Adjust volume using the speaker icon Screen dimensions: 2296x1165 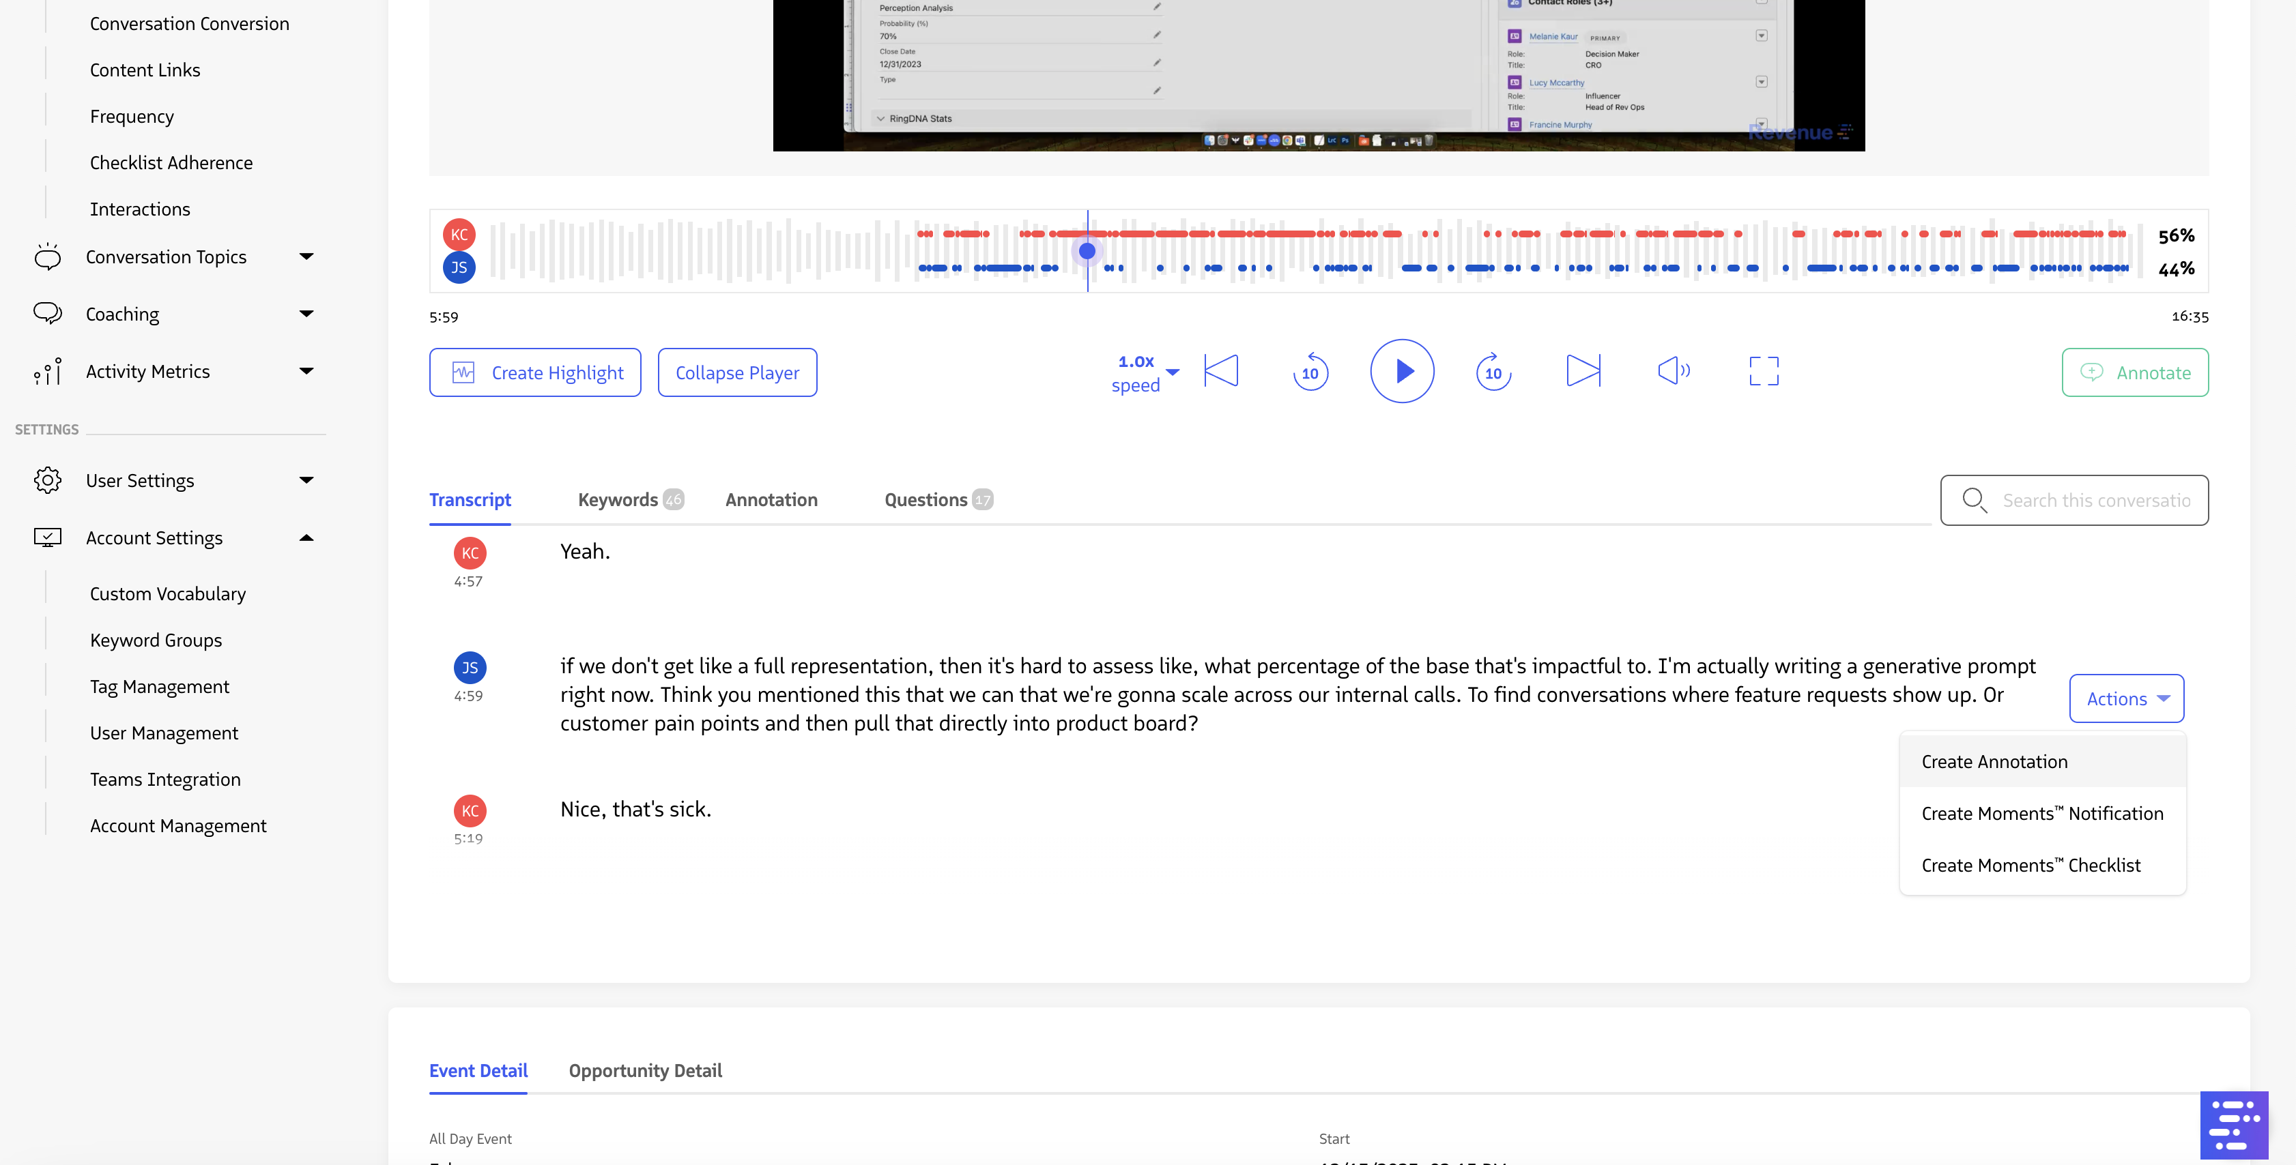tap(1673, 372)
